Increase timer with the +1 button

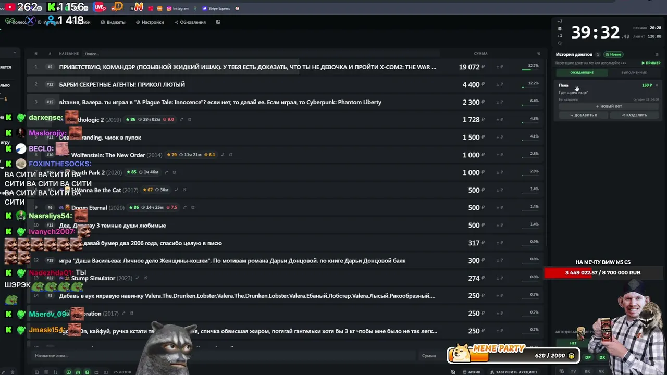click(560, 36)
